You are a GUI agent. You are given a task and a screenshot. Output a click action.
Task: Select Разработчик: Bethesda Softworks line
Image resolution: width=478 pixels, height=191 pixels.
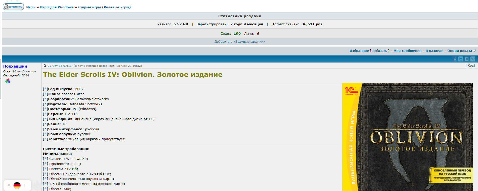76,99
